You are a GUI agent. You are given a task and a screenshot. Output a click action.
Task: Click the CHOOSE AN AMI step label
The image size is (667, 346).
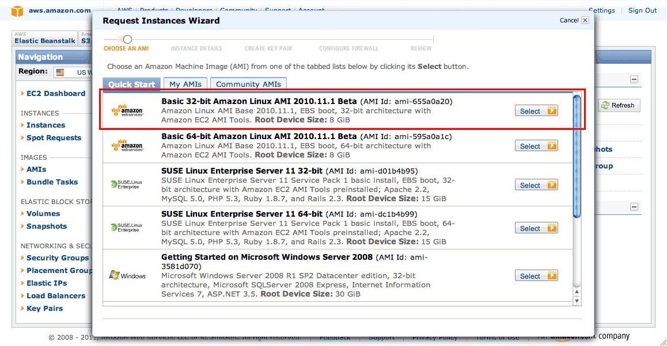126,49
